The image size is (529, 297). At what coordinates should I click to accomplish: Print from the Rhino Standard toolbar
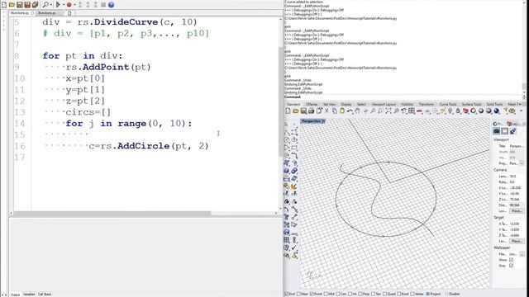coord(311,111)
